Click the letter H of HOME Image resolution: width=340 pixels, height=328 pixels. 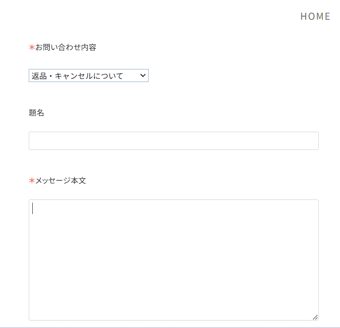(304, 17)
